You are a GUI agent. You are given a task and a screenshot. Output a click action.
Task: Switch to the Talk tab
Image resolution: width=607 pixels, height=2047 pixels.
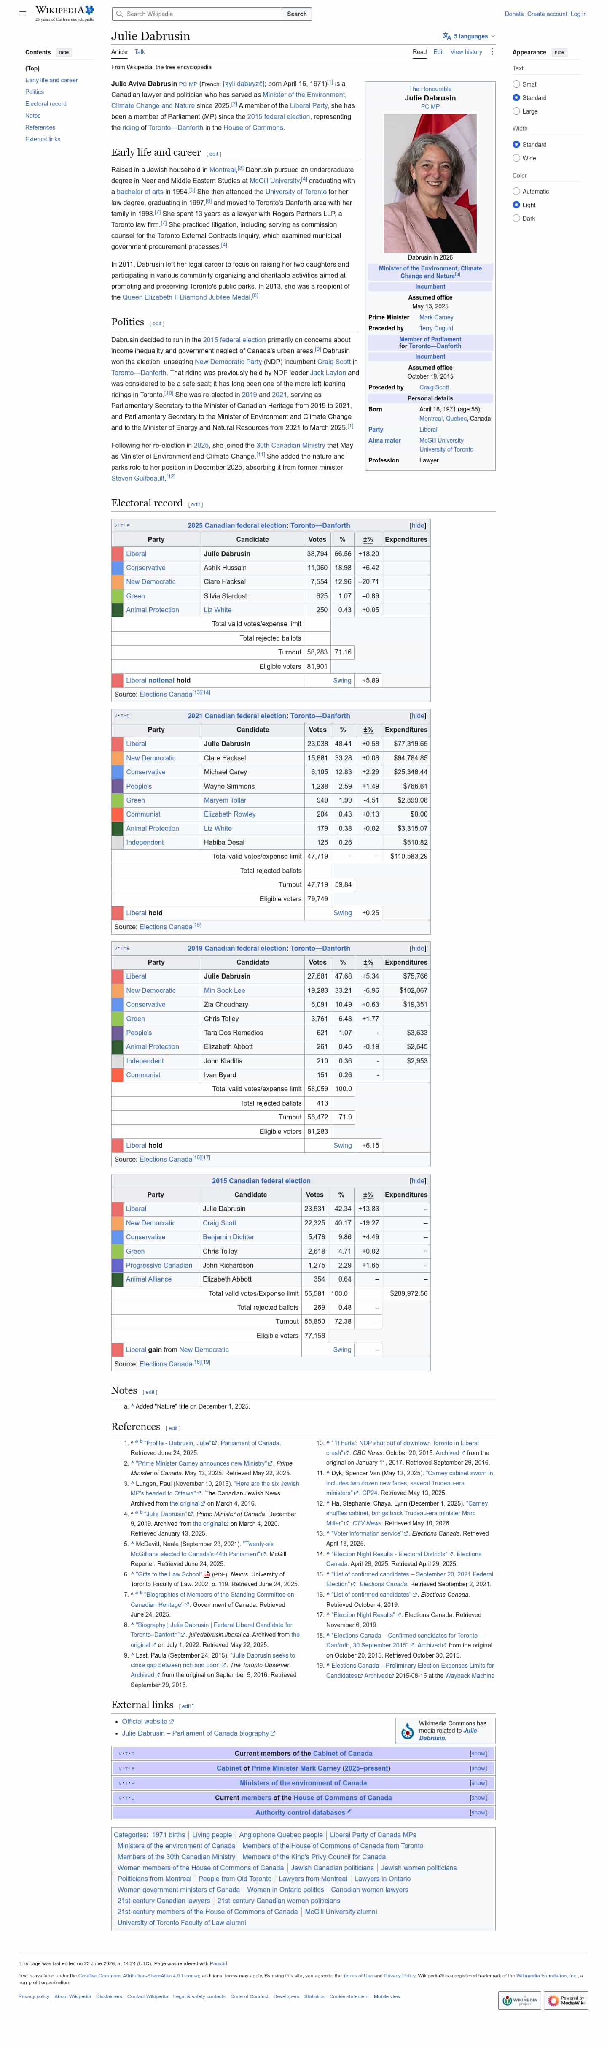tap(140, 51)
